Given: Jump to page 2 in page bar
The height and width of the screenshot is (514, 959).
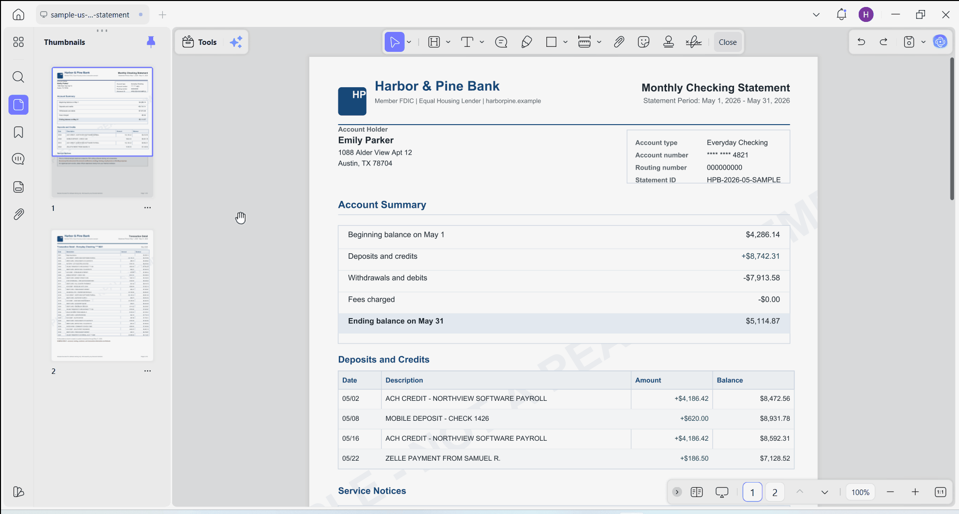Looking at the screenshot, I should pyautogui.click(x=775, y=492).
